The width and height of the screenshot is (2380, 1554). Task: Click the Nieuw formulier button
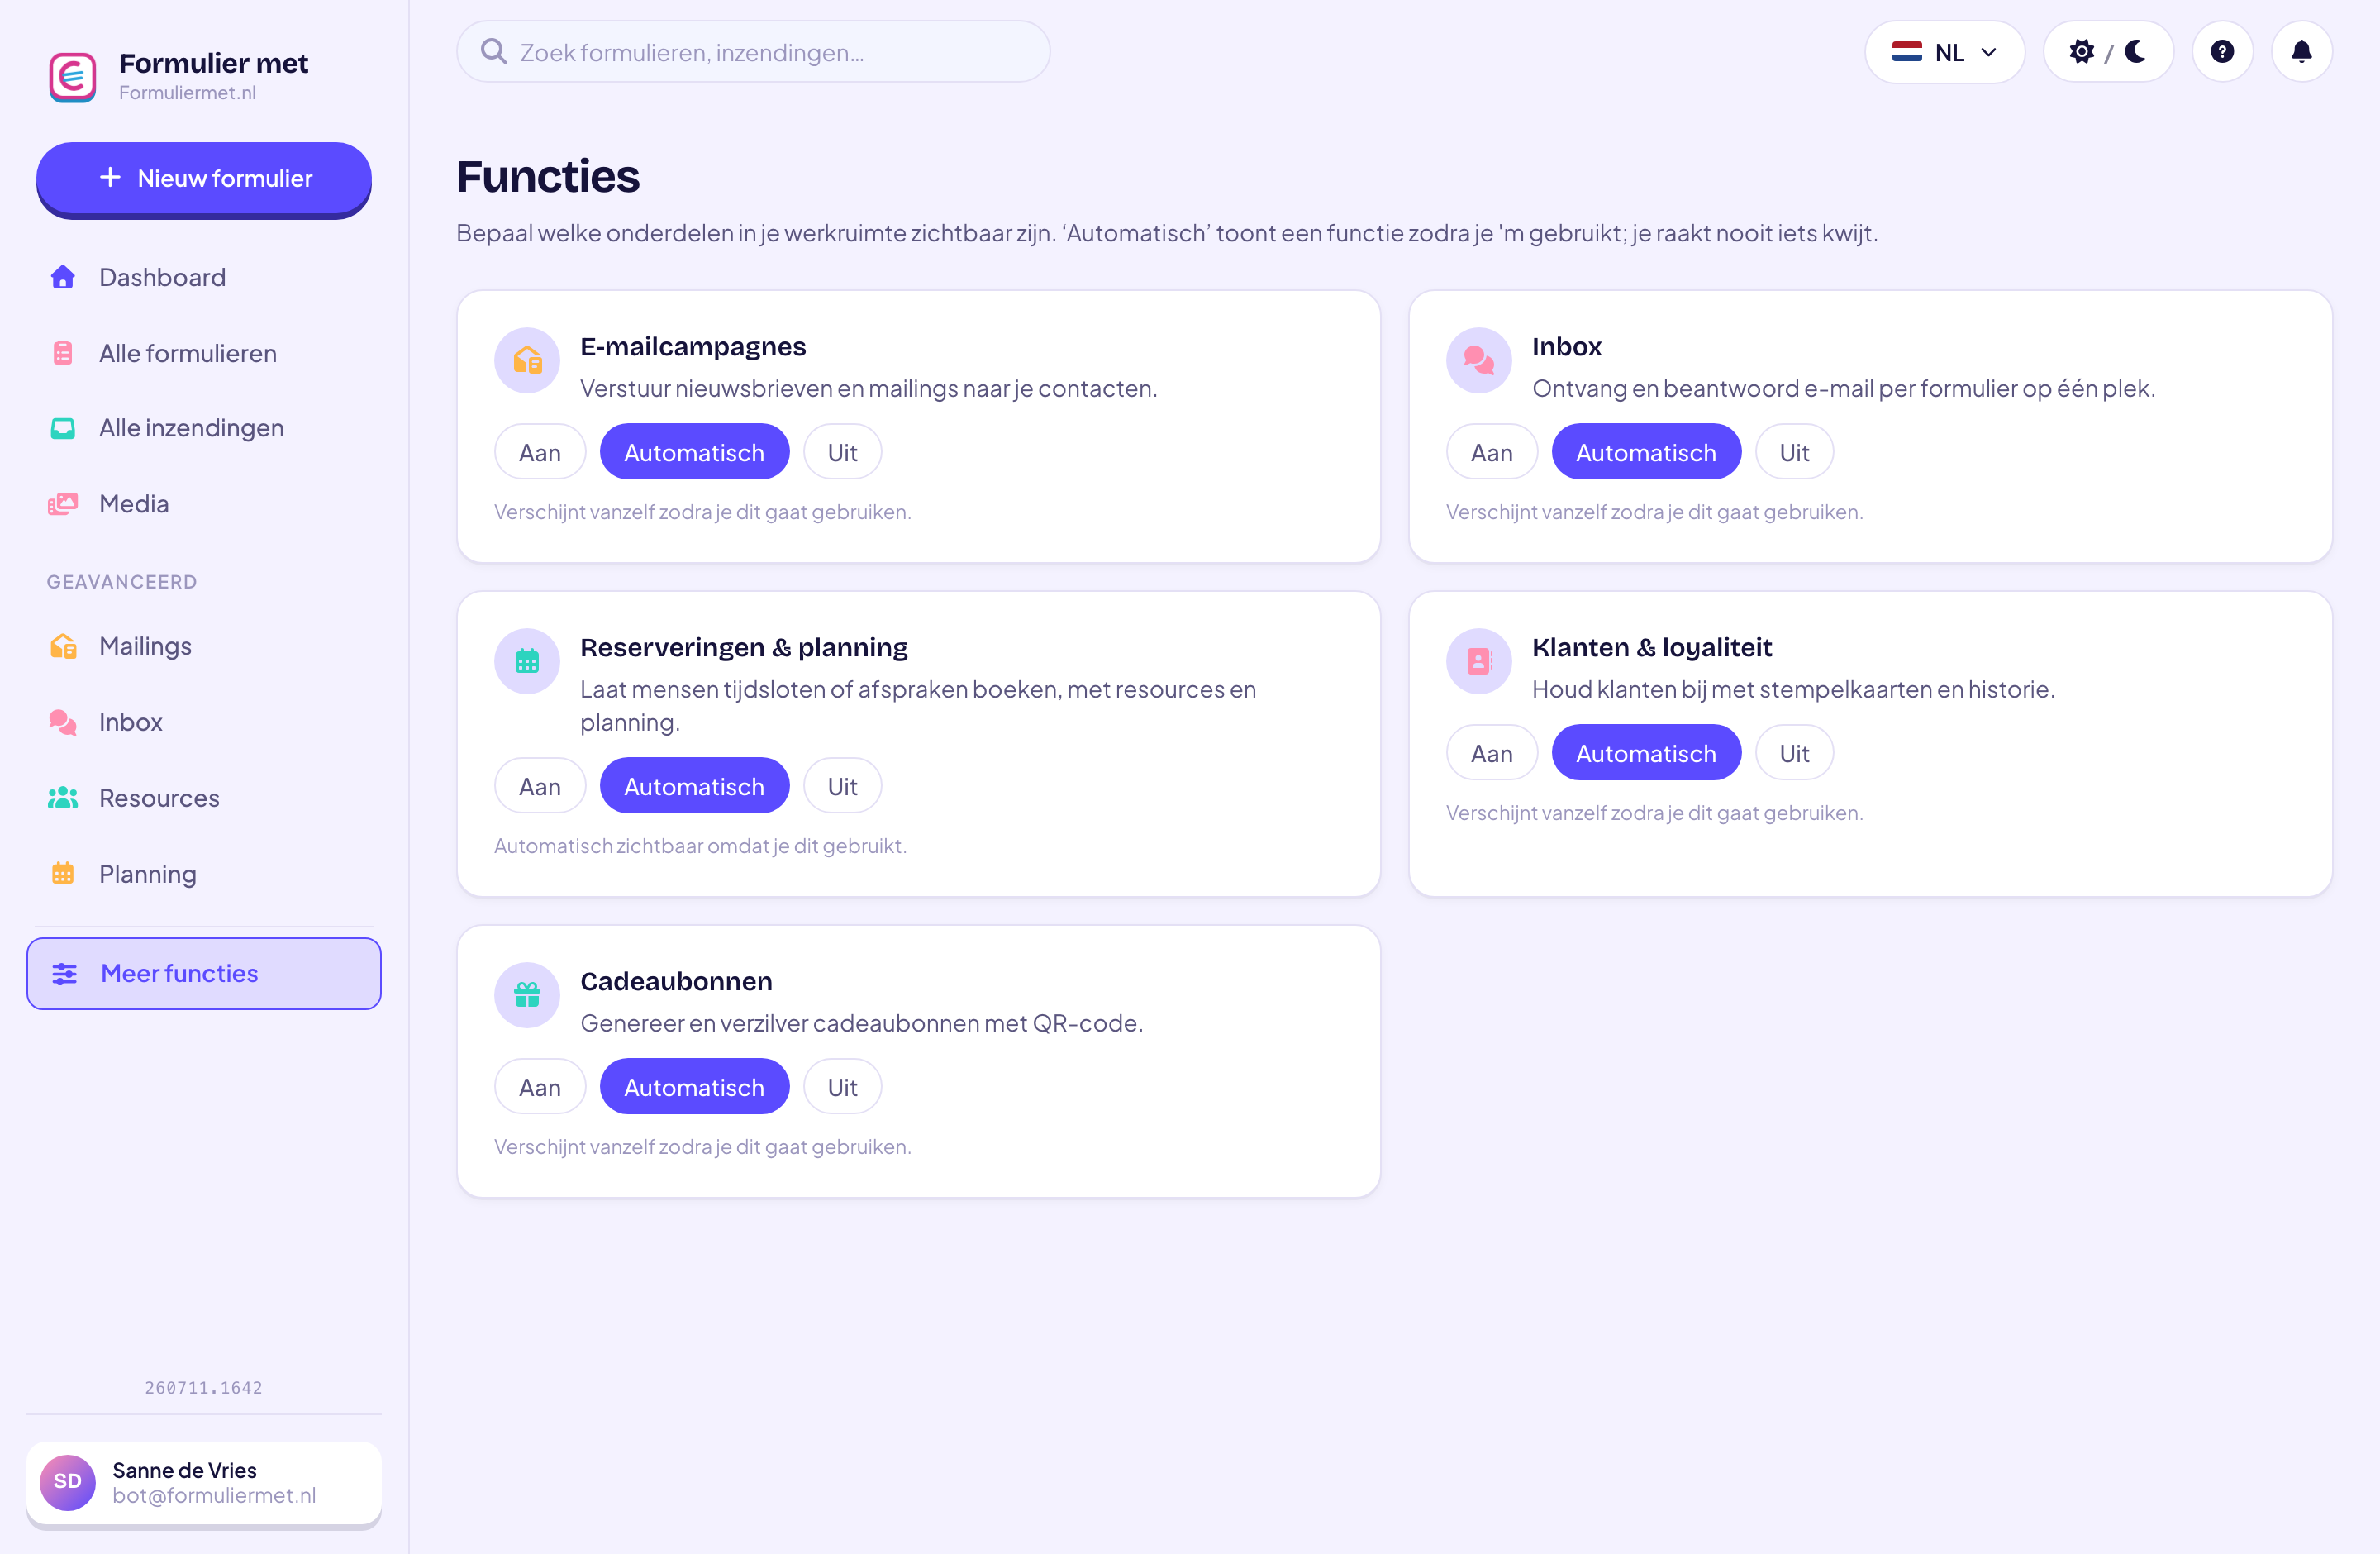[204, 178]
